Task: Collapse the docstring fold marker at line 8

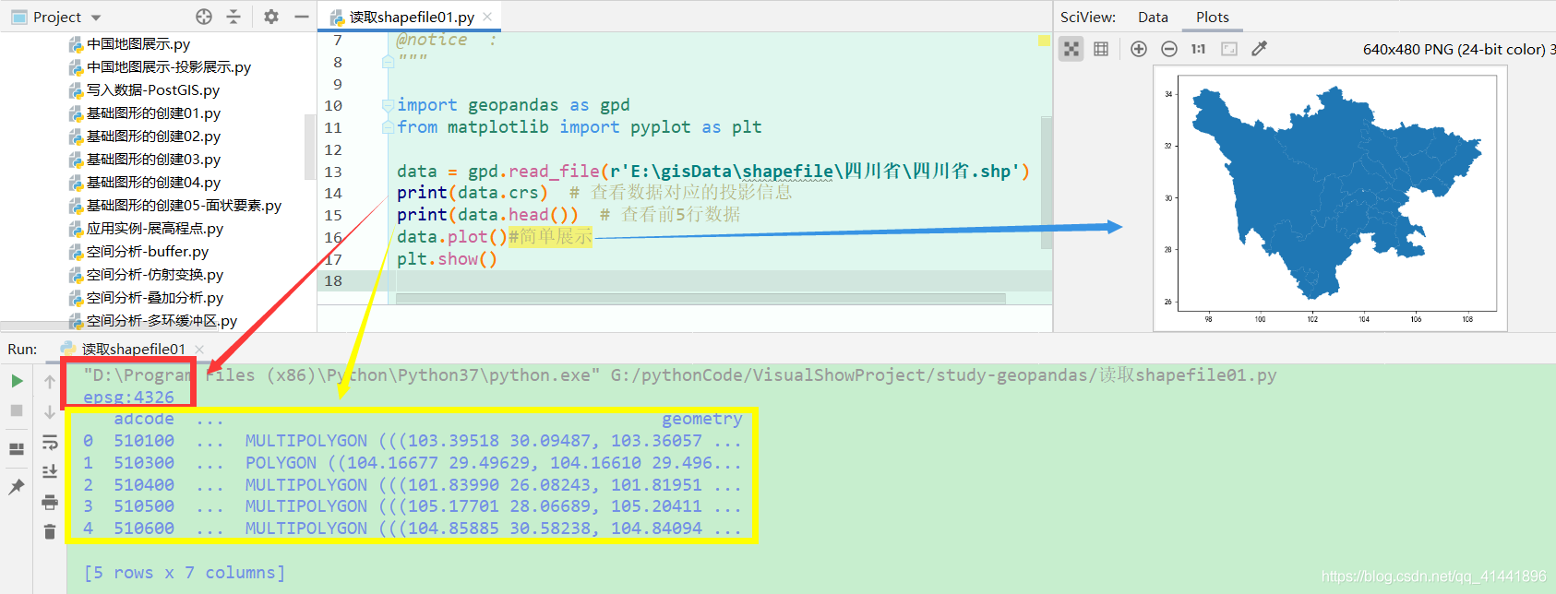Action: tap(388, 62)
